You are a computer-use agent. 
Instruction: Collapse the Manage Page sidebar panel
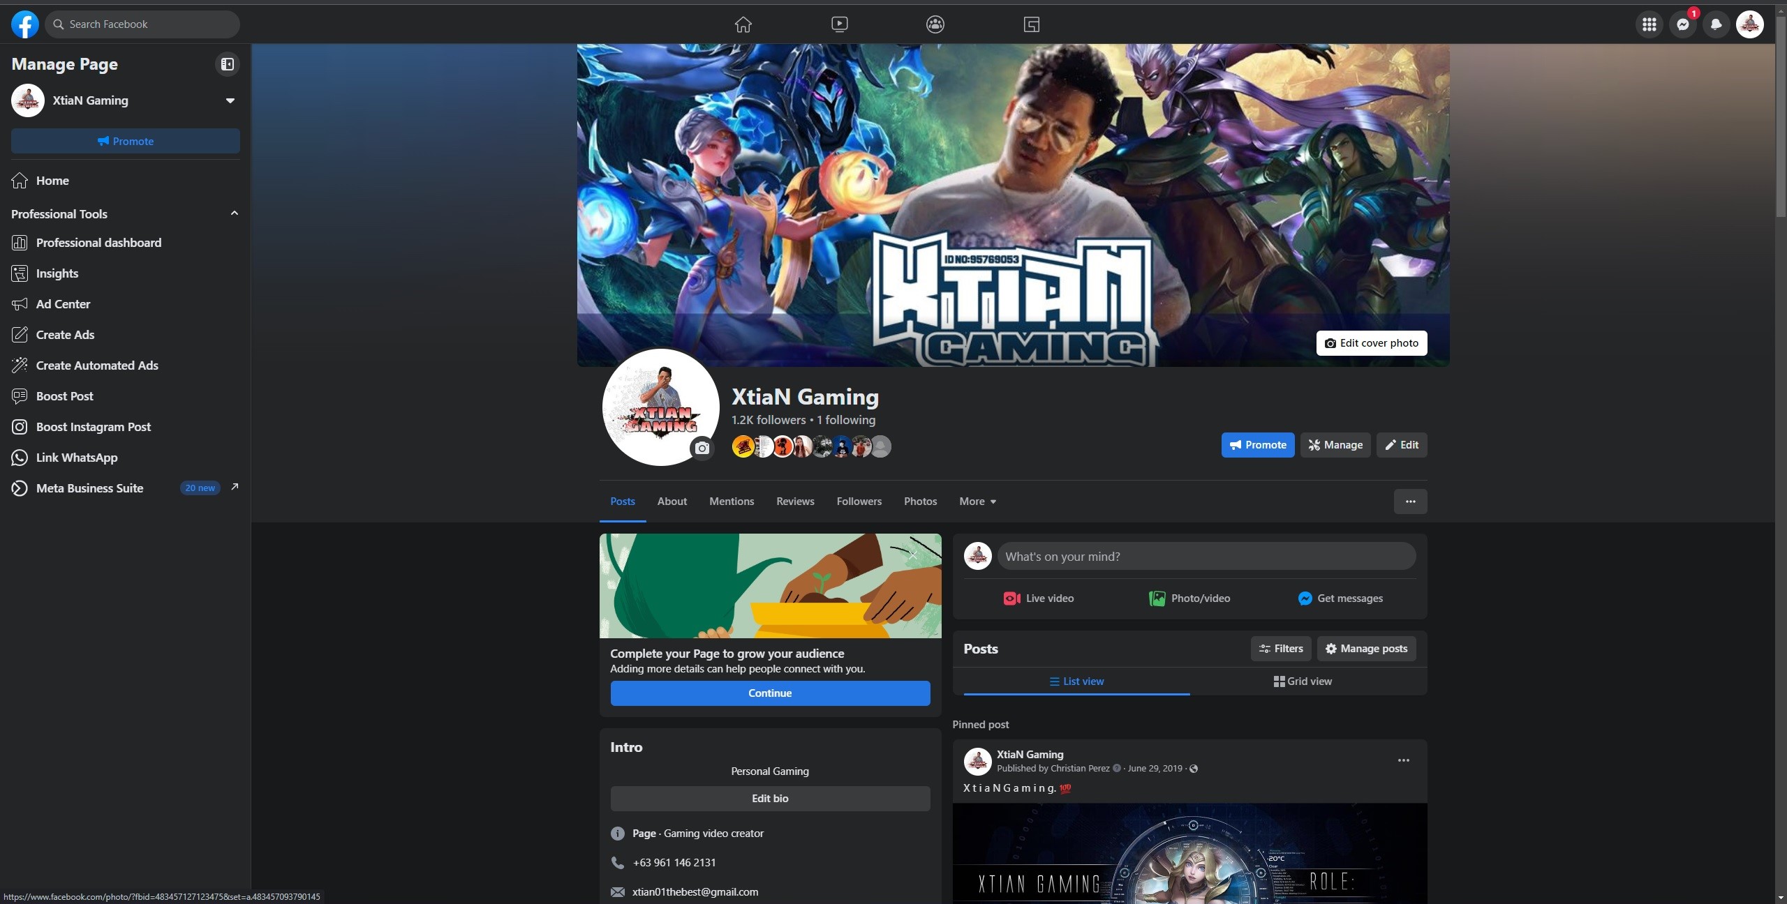(227, 64)
